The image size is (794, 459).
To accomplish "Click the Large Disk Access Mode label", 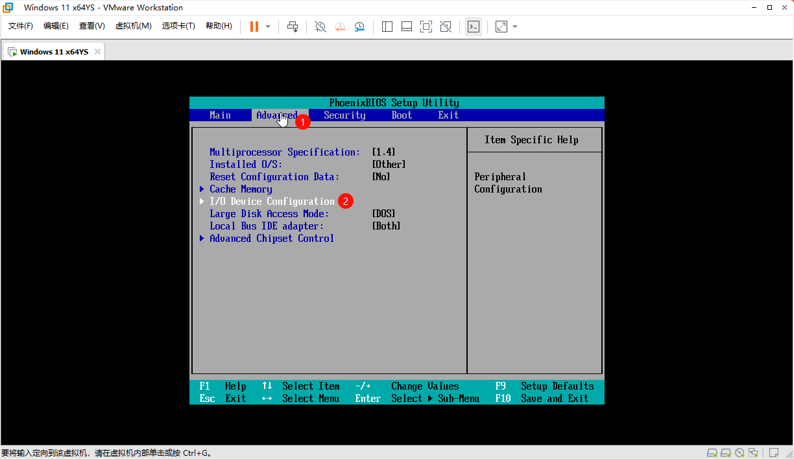I will click(269, 214).
